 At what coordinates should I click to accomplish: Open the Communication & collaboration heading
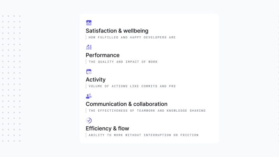coord(127,104)
